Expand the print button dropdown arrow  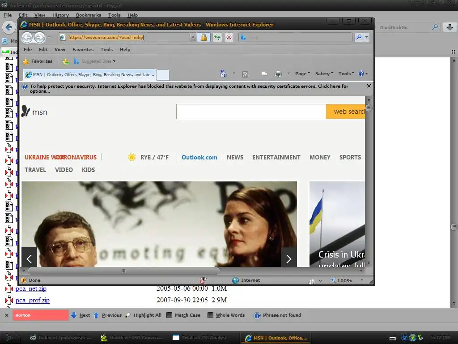[288, 73]
